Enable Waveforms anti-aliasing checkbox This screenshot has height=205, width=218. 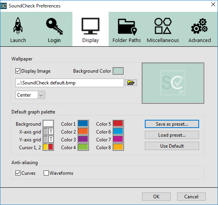click(46, 173)
